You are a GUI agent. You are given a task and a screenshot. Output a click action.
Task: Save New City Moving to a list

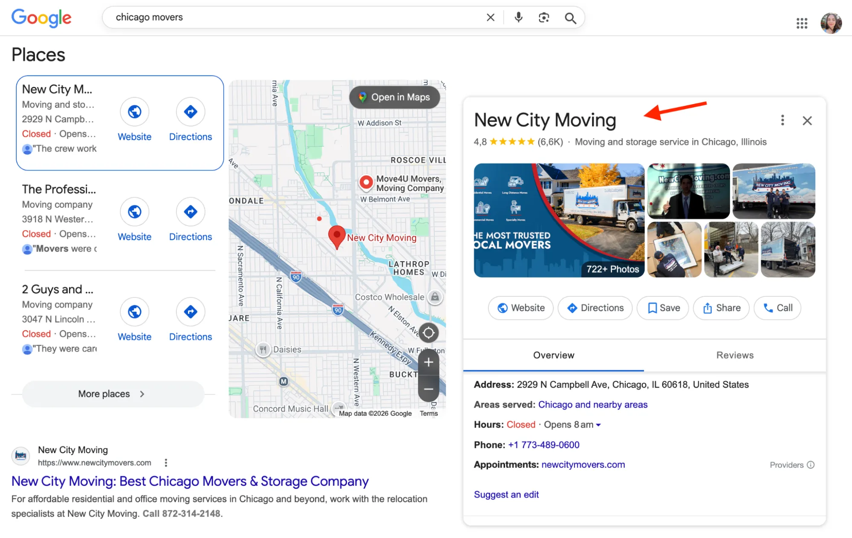coord(663,308)
